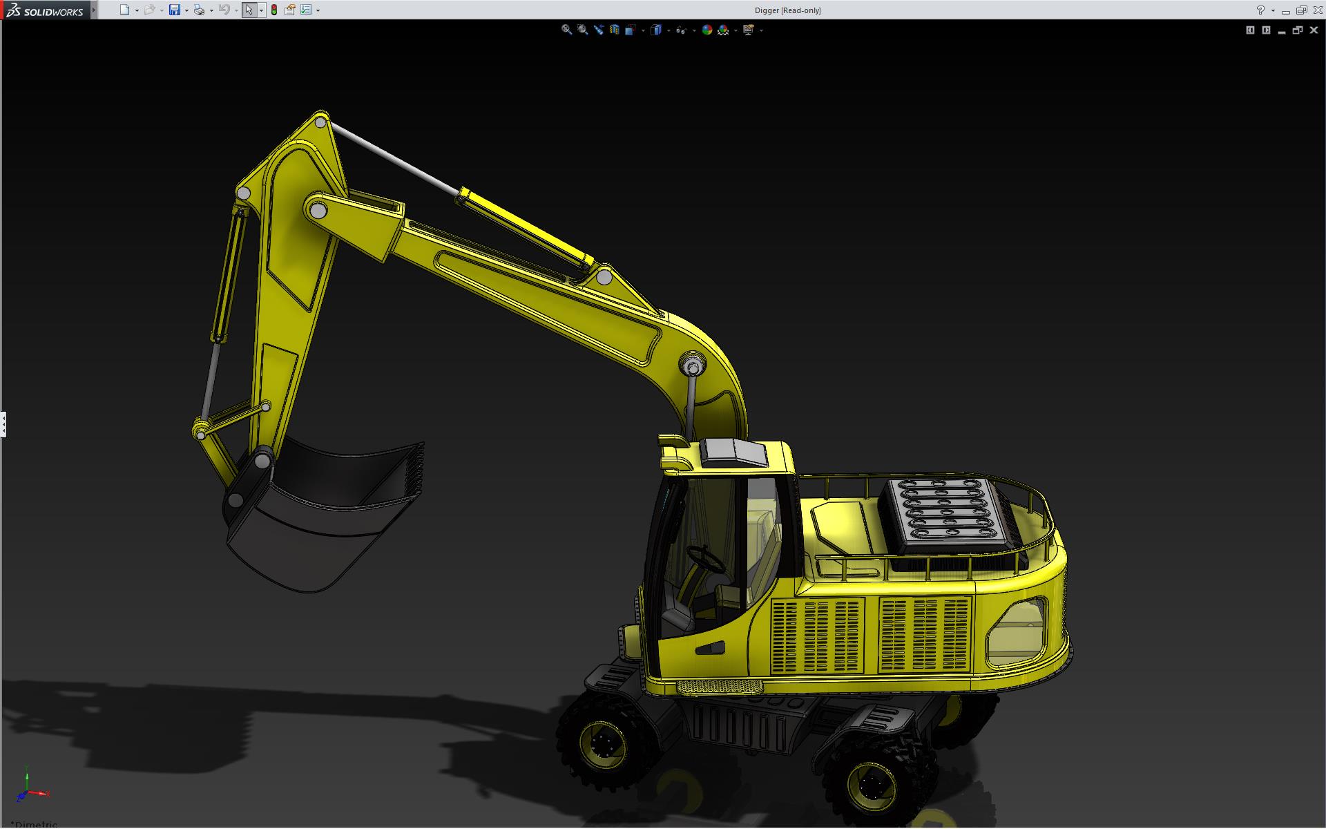1326x829 pixels.
Task: Click the Apply Scene icon
Action: point(723,30)
